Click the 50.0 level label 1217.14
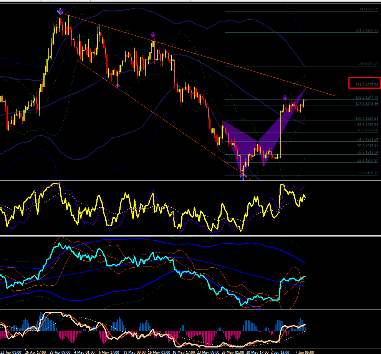This screenshot has height=354, width=381. click(368, 146)
